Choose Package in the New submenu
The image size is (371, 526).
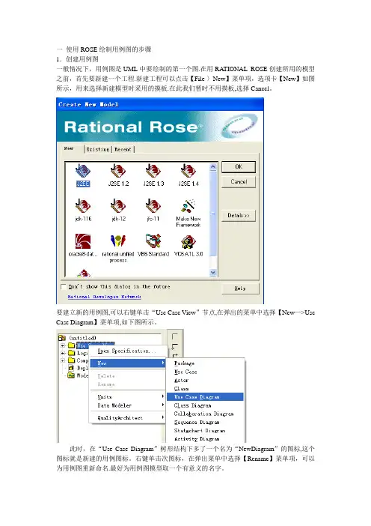pyautogui.click(x=205, y=363)
